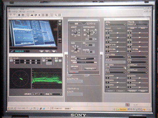The width and height of the screenshot is (158, 118).
Task: Click the ZOOM W-T slider bar
Action: pyautogui.click(x=86, y=59)
